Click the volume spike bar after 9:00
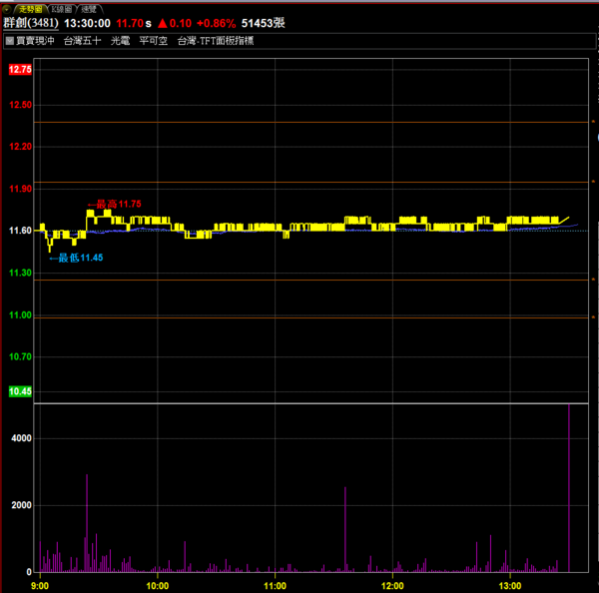 tap(87, 524)
